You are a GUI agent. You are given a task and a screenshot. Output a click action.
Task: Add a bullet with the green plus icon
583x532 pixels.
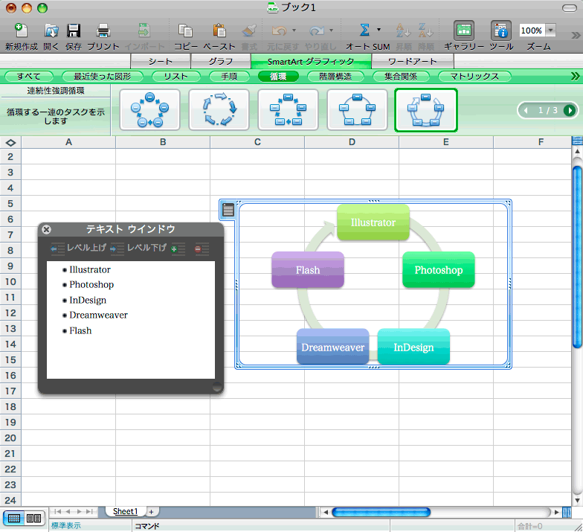coord(178,249)
